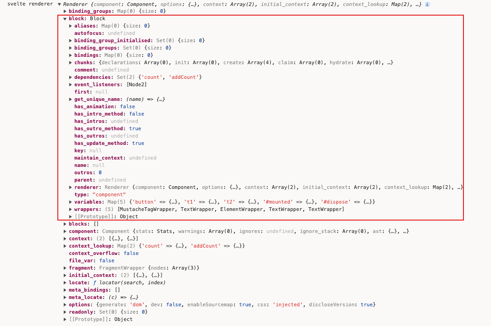
Task: Expand the aliases Map entry
Action: pos(71,26)
